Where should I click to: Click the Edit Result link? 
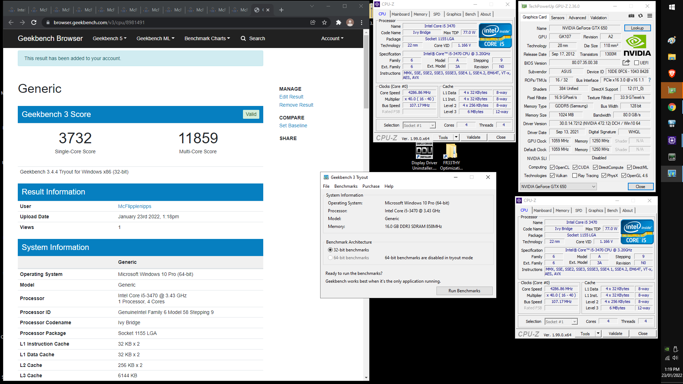(291, 97)
